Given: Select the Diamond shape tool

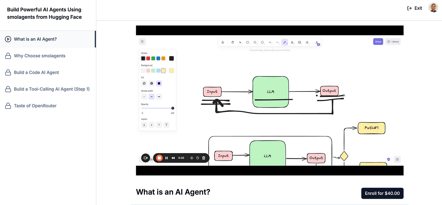Looking at the screenshot, I should coord(255,42).
